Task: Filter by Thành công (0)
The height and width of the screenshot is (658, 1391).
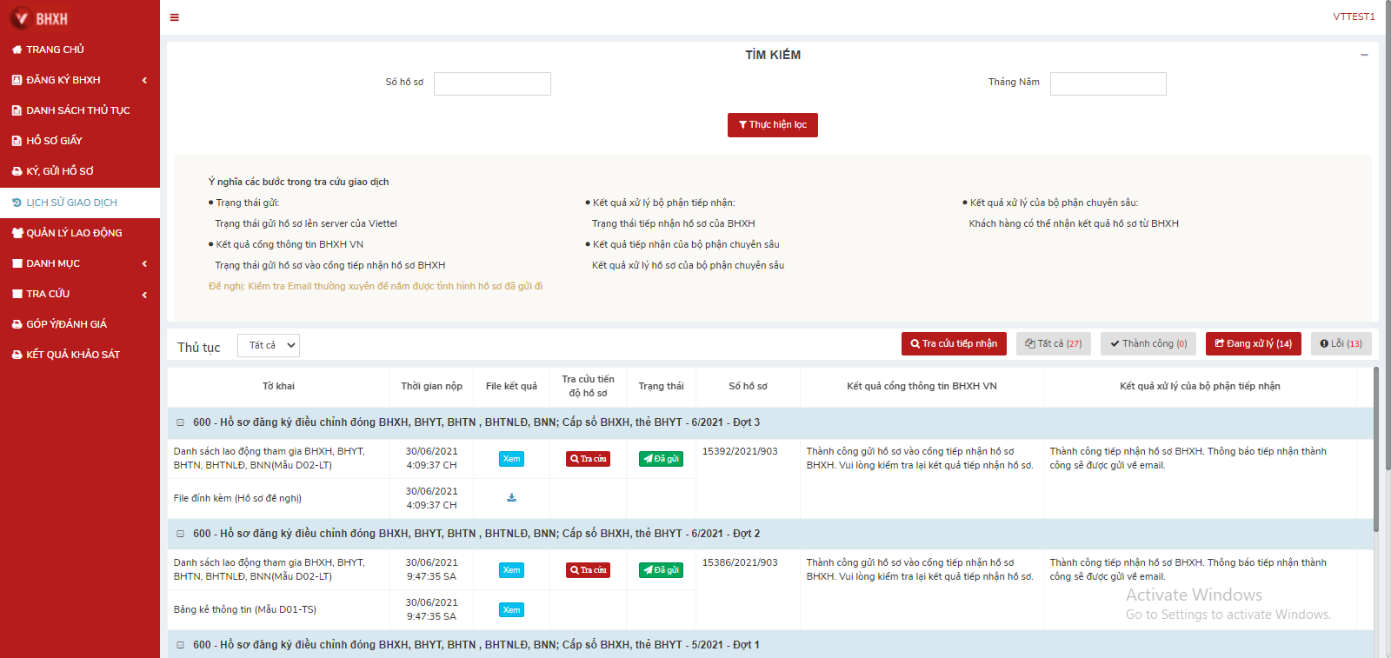Action: tap(1148, 343)
